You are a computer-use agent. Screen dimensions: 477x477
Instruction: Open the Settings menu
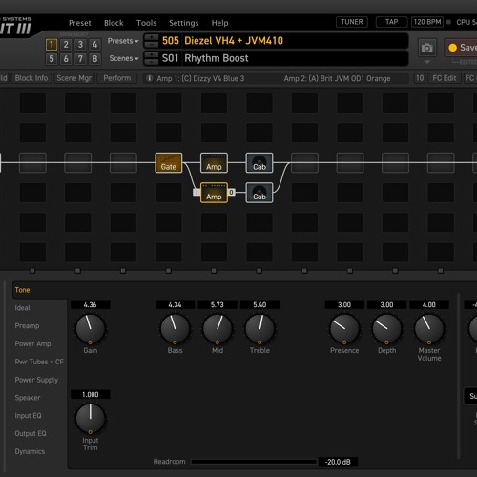tap(184, 23)
